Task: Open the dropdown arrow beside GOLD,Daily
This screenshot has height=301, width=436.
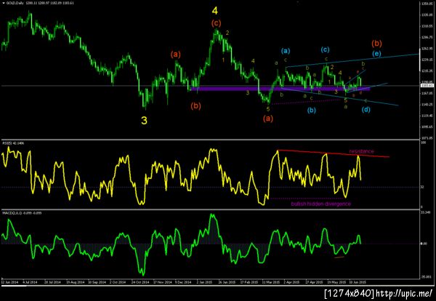Action: coord(3,2)
